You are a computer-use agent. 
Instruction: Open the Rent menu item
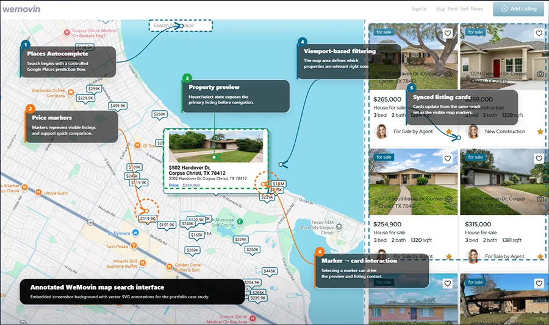453,9
